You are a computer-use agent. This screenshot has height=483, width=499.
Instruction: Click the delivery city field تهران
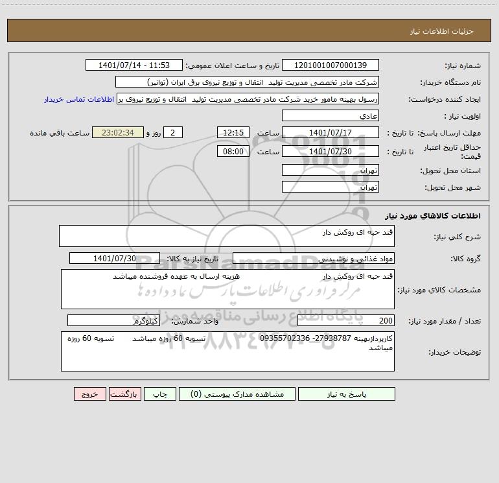331,187
